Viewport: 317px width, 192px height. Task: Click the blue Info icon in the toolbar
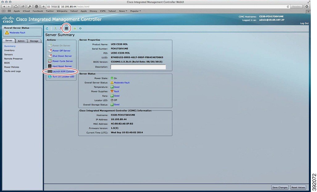click(80, 29)
